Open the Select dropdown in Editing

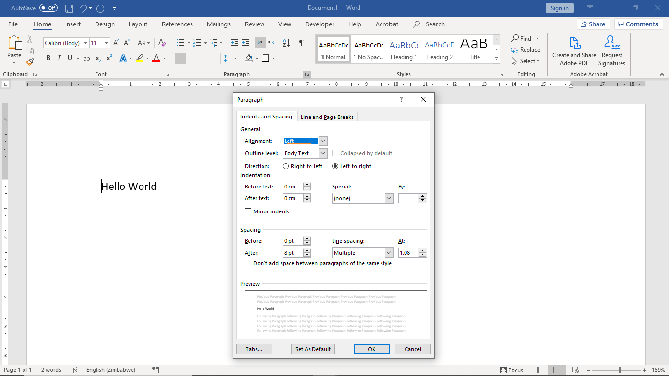pos(525,61)
